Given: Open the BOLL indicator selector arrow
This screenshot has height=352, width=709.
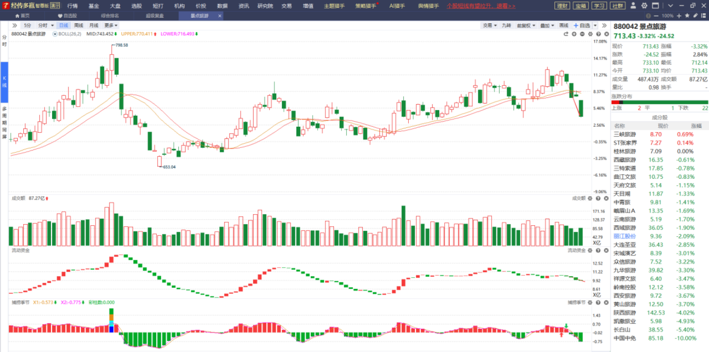Looking at the screenshot, I should tap(55, 34).
